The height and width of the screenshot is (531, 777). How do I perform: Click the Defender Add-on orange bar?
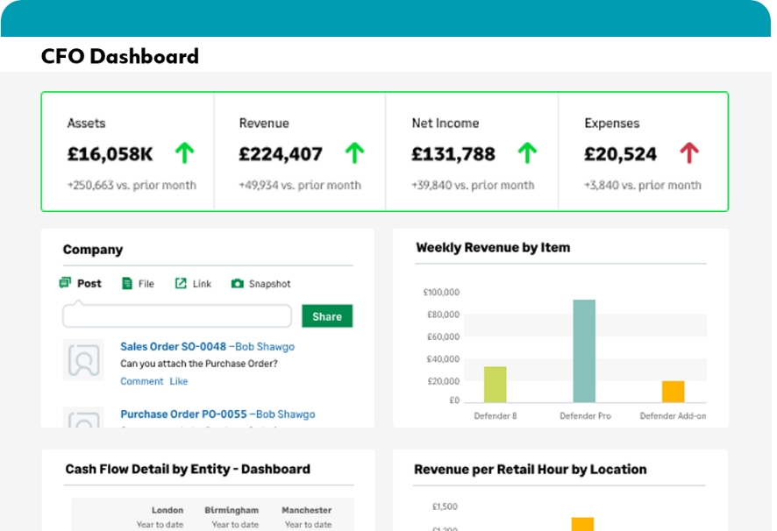[x=673, y=391]
